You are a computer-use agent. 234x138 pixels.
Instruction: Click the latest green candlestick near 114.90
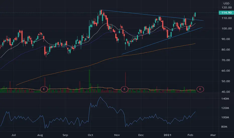tap(195, 15)
